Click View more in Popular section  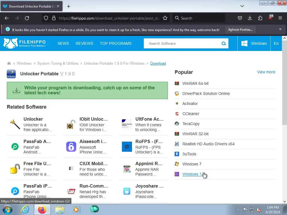266,72
